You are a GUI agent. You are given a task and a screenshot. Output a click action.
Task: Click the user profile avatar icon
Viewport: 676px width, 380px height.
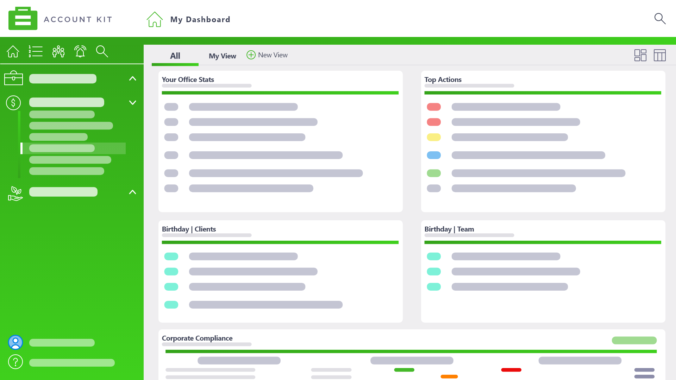(15, 342)
